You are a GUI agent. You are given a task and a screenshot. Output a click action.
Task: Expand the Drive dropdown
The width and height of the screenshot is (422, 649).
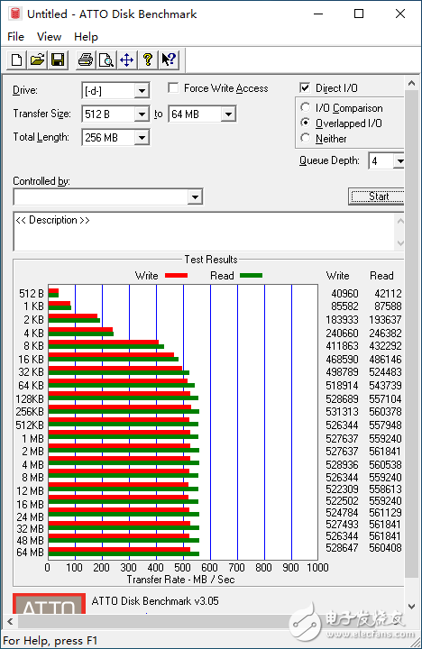142,91
